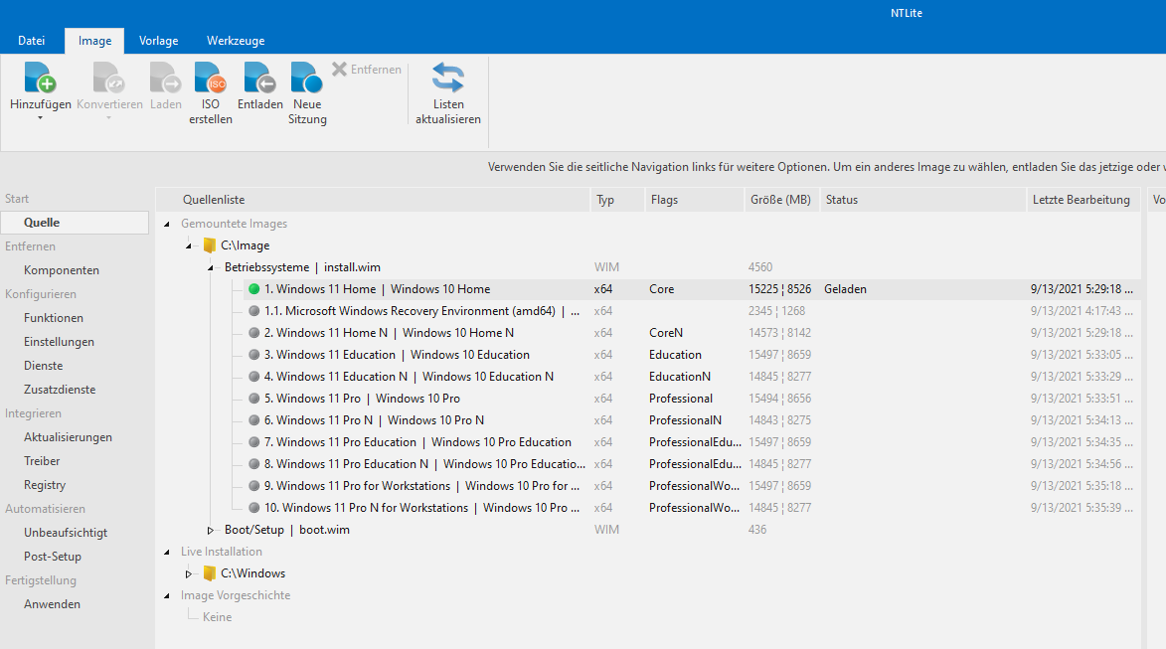Click Listen aktualisieren icon
This screenshot has width=1166, height=649.
click(447, 78)
